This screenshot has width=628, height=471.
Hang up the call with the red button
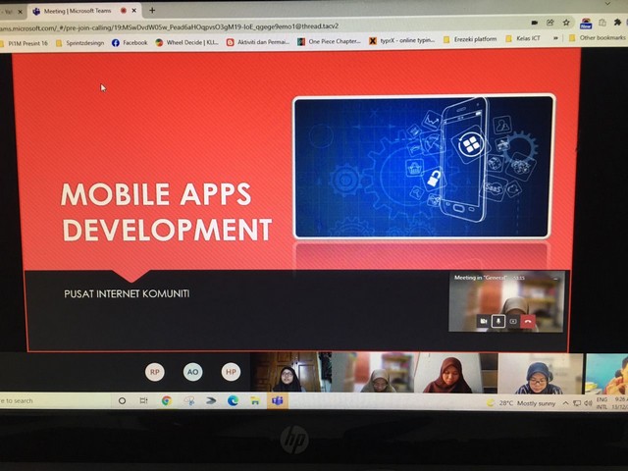click(528, 321)
